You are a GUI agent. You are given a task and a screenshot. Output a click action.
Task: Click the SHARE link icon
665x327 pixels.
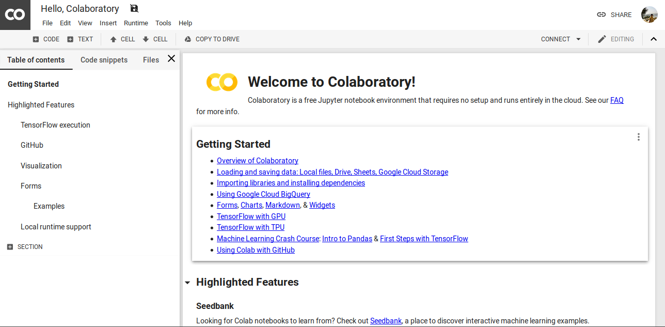(601, 14)
